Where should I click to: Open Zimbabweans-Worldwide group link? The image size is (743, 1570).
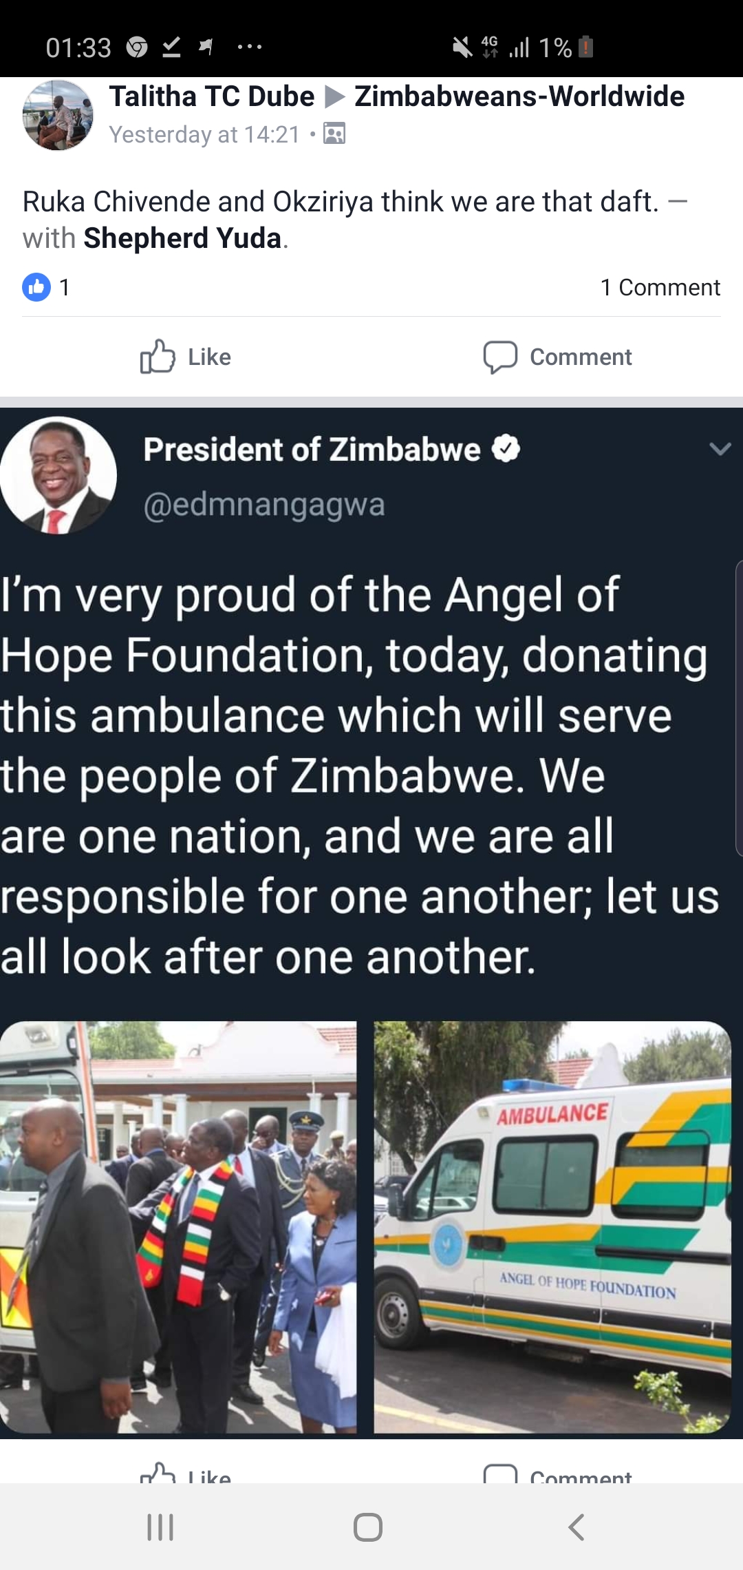pos(519,96)
